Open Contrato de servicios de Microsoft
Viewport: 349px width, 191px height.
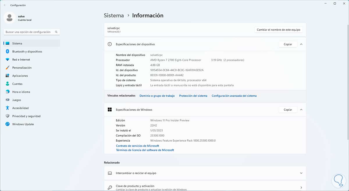click(138, 146)
